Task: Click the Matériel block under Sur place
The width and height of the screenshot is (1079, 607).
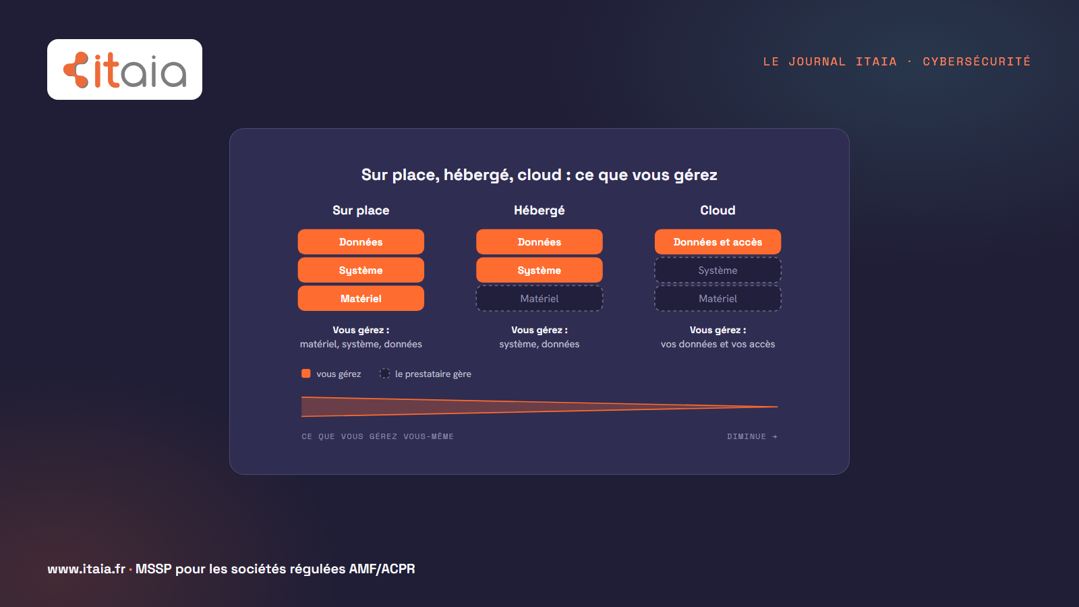Action: click(x=361, y=299)
